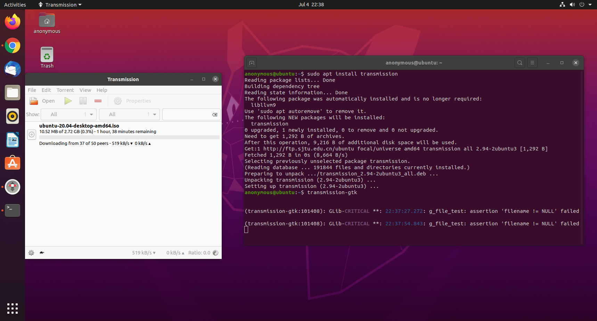Open the Firefox icon in the dock

[12, 21]
